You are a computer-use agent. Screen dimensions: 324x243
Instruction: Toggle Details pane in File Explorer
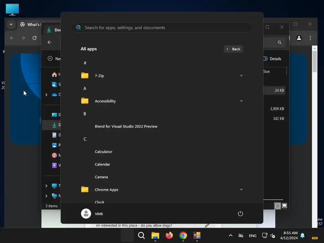point(272,59)
